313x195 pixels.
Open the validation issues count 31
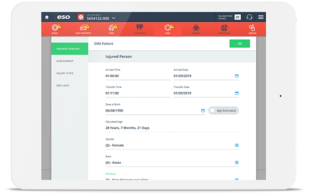click(x=238, y=17)
